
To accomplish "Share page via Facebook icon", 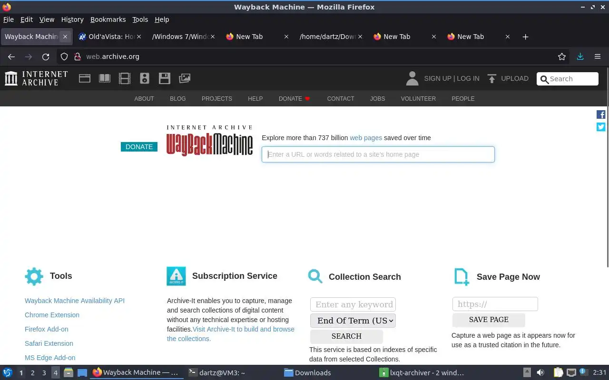I will click(601, 114).
